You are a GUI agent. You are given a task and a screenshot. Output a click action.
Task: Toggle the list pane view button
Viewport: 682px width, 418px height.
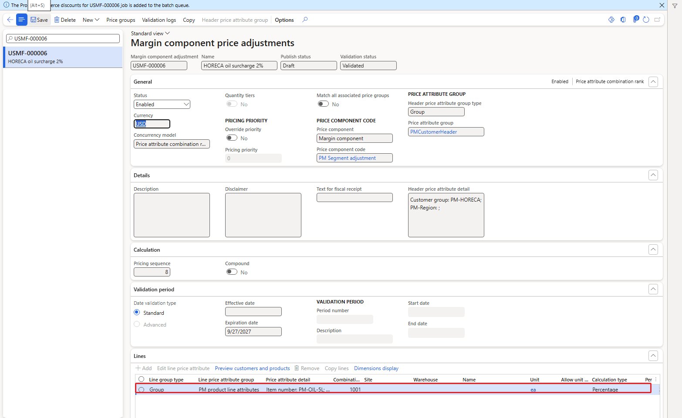tap(22, 20)
